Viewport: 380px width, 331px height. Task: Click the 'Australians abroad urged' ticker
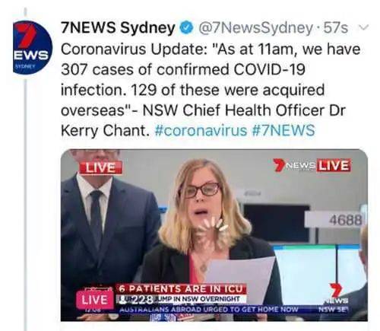(x=209, y=310)
